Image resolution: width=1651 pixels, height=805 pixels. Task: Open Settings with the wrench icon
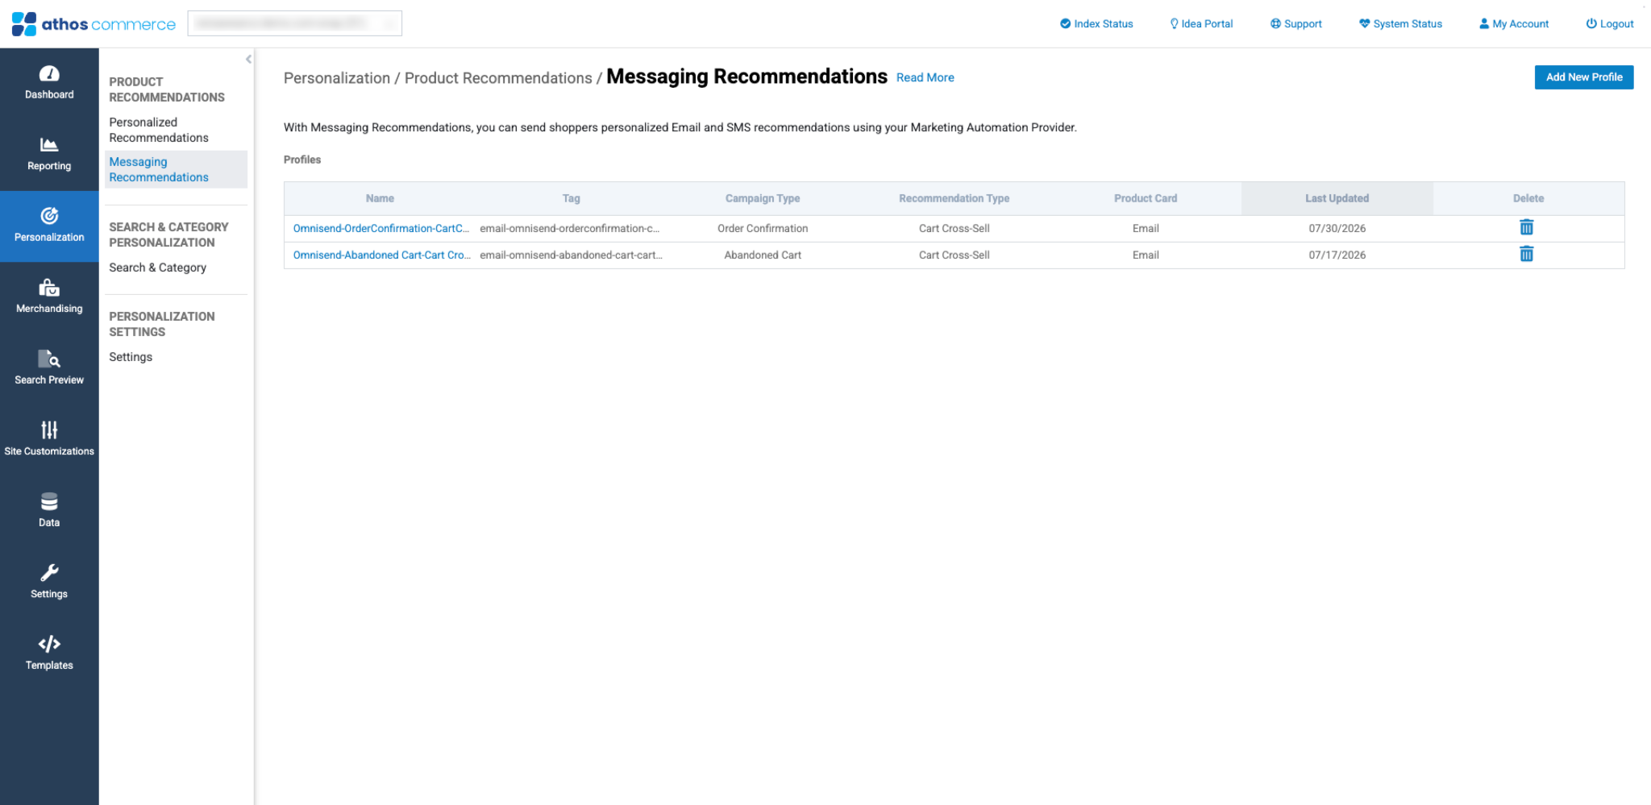tap(49, 583)
